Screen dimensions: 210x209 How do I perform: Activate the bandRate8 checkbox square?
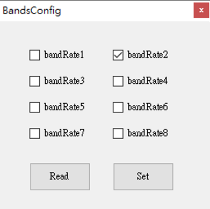pyautogui.click(x=118, y=133)
